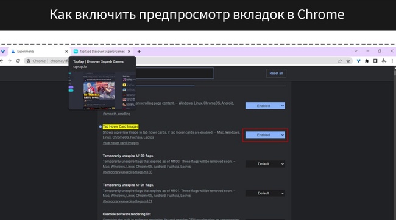Click the Reset all button
Screen dimensions: 396x220
276,74
